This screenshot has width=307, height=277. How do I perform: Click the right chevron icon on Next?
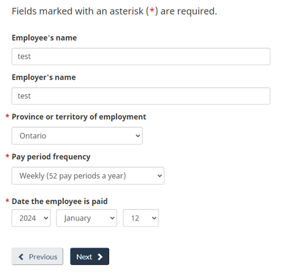(x=100, y=257)
